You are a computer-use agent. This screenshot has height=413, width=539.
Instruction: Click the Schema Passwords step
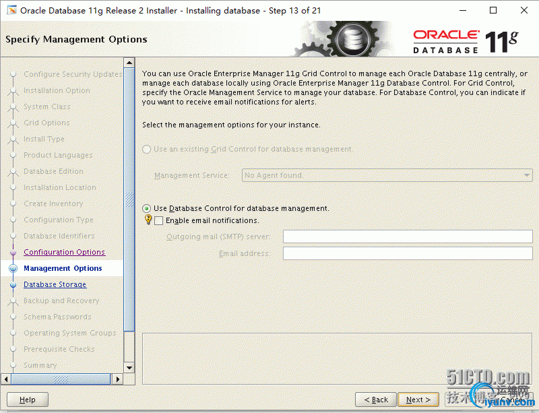[57, 317]
